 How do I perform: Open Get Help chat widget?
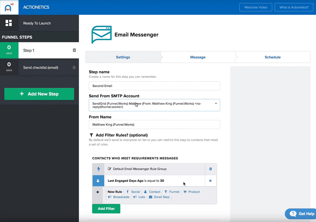click(300, 214)
